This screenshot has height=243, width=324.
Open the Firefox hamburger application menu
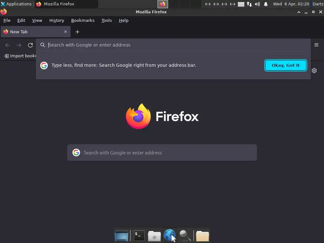pos(316,45)
